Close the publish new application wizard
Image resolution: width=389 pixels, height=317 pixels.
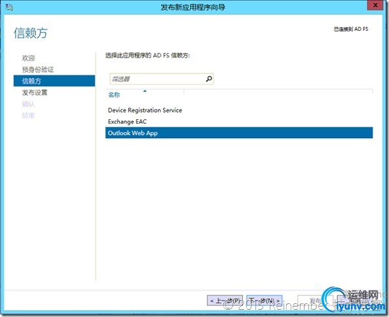(375, 5)
